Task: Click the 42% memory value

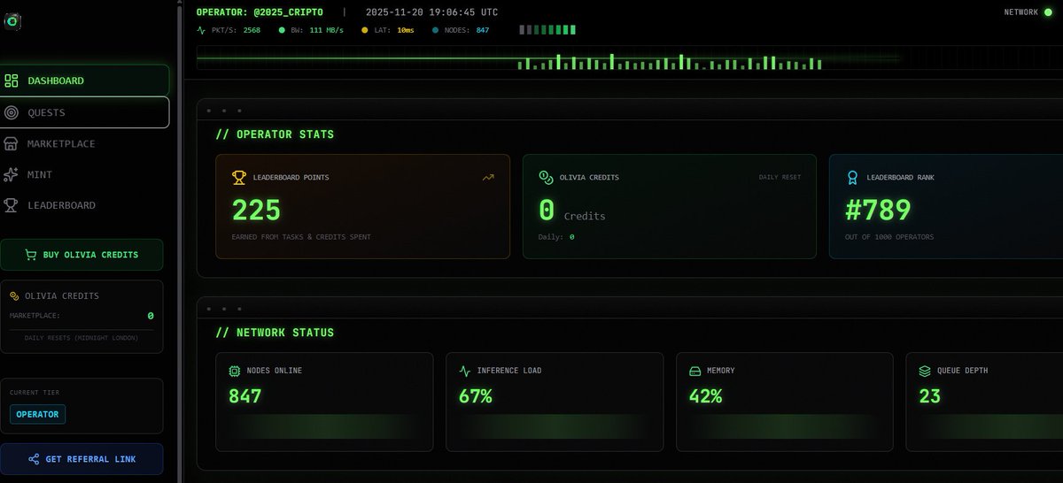Action: (x=706, y=396)
